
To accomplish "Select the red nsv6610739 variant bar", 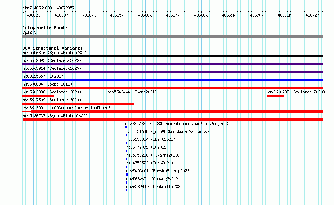I will coord(275,96).
